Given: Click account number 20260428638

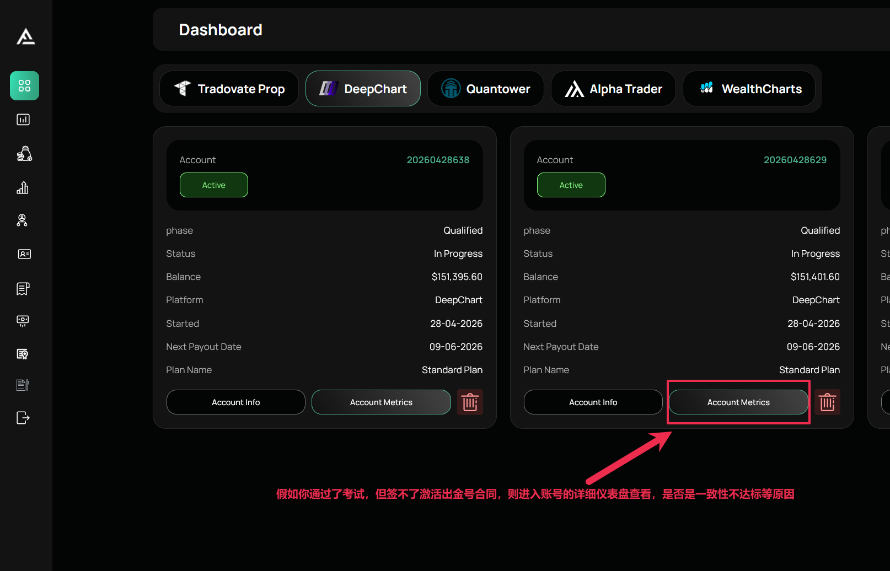Looking at the screenshot, I should (438, 160).
